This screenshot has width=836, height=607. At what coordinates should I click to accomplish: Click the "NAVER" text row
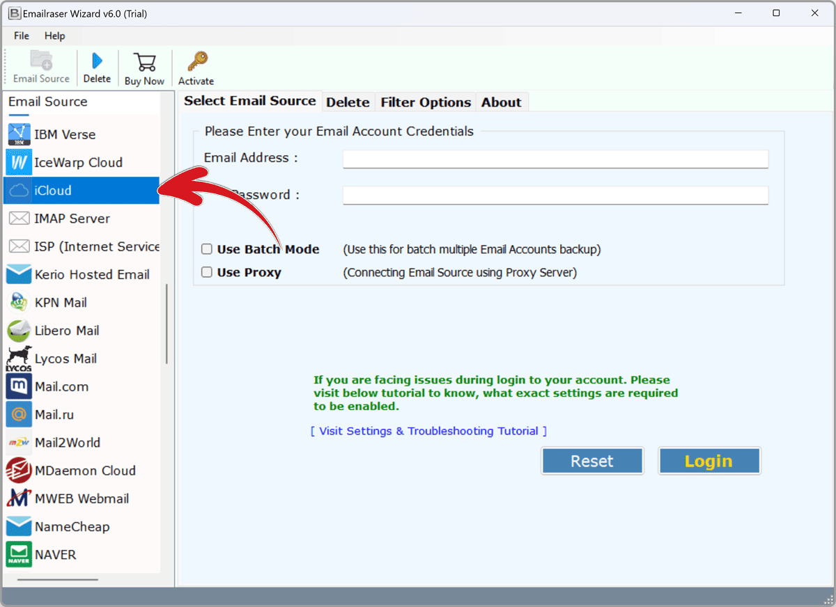click(55, 555)
